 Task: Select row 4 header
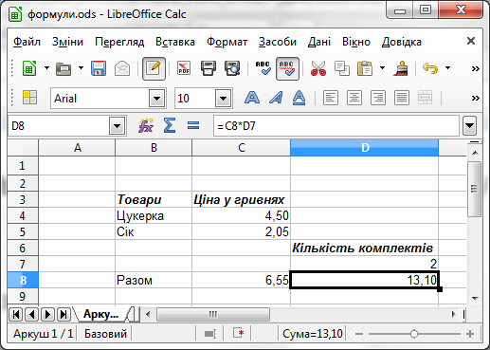click(x=23, y=215)
